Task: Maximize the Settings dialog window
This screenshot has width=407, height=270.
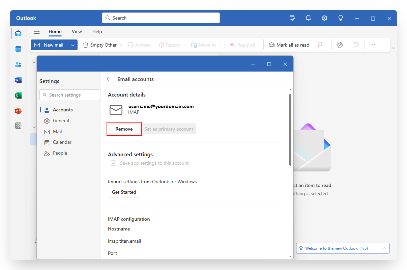Action: [x=269, y=64]
